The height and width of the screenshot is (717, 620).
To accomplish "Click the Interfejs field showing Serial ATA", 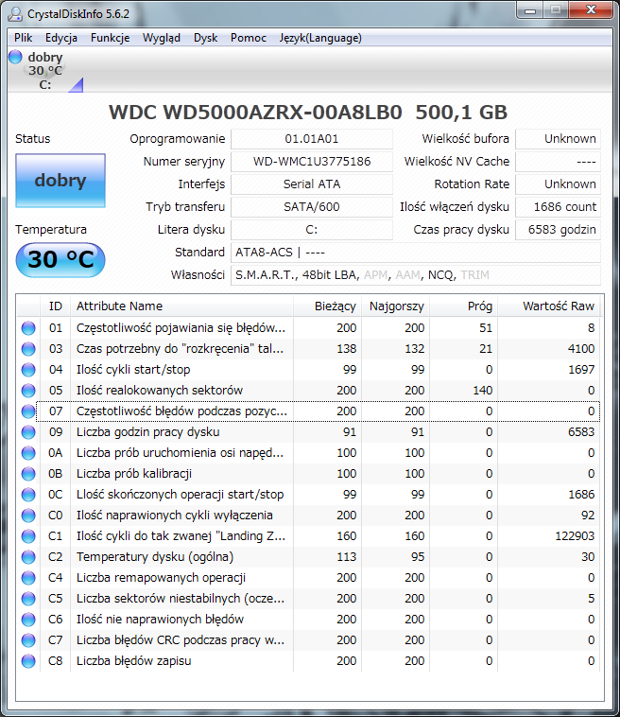I will [312, 184].
